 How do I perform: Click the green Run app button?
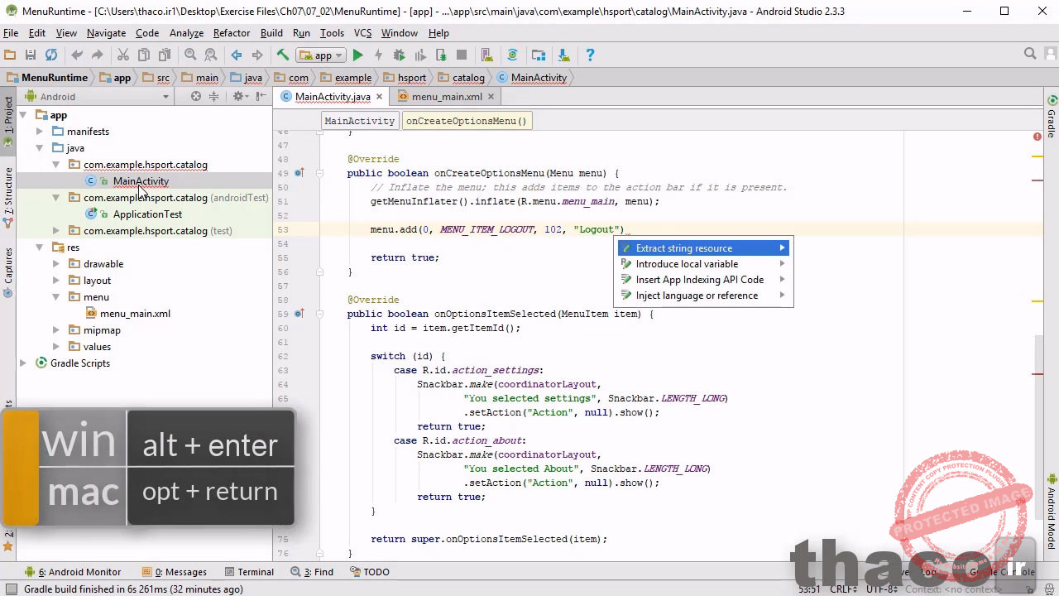coord(357,55)
